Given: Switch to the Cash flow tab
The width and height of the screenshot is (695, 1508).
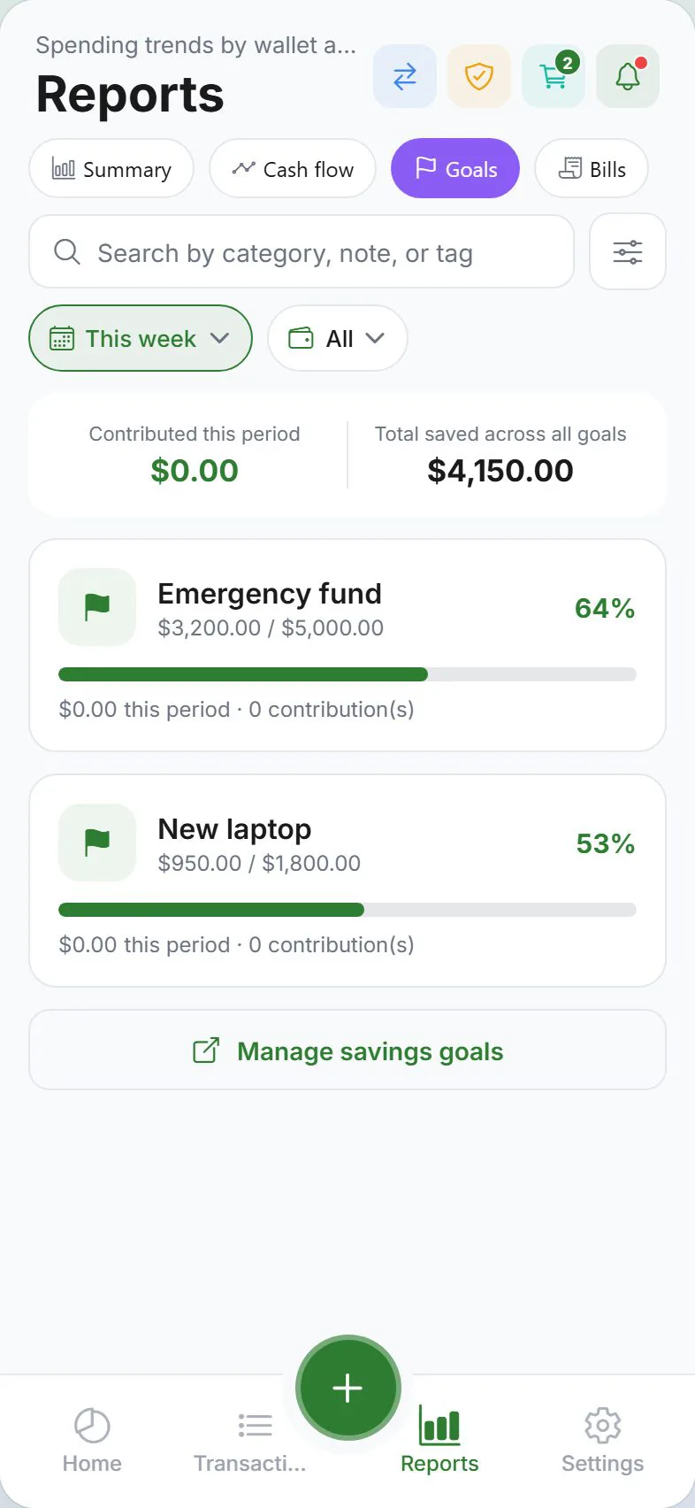Looking at the screenshot, I should (x=293, y=168).
